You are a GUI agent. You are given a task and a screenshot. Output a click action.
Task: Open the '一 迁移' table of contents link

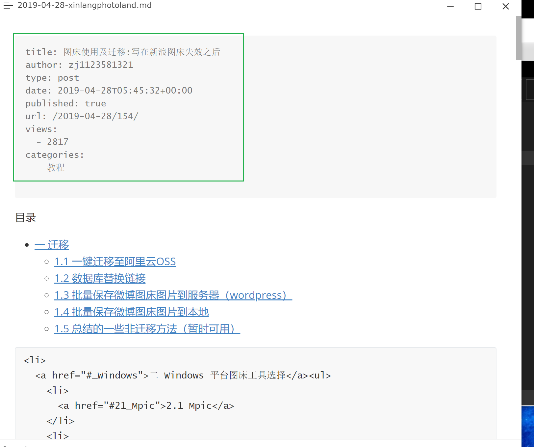coord(52,245)
